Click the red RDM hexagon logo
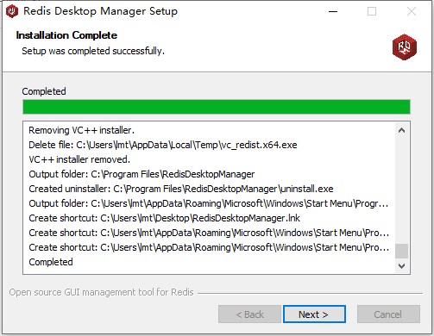The height and width of the screenshot is (336, 434). click(405, 47)
